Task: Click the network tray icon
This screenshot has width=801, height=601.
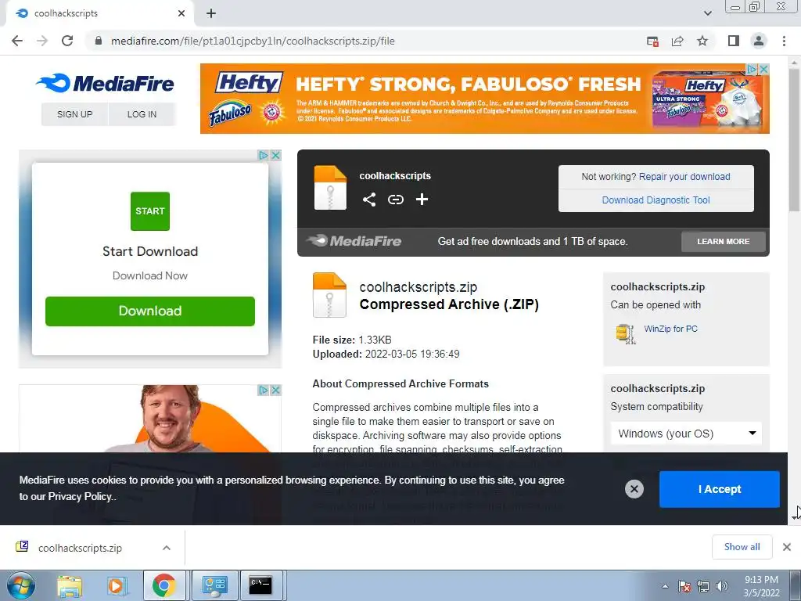Action: [x=703, y=586]
